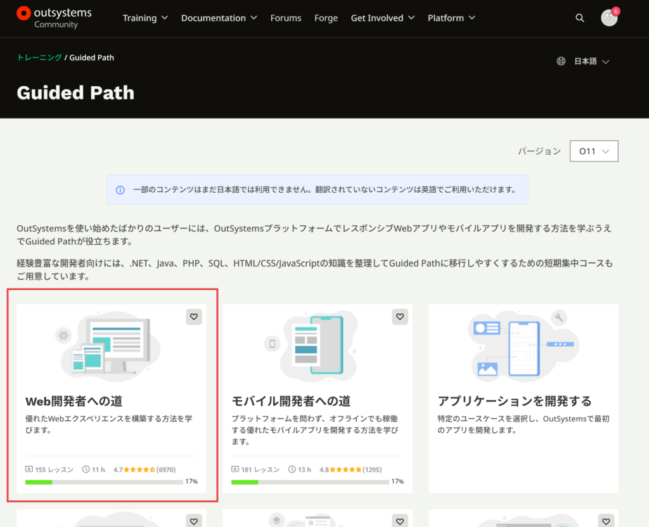This screenshot has width=649, height=527.
Task: Click the info icon in notice banner
Action: [x=120, y=190]
